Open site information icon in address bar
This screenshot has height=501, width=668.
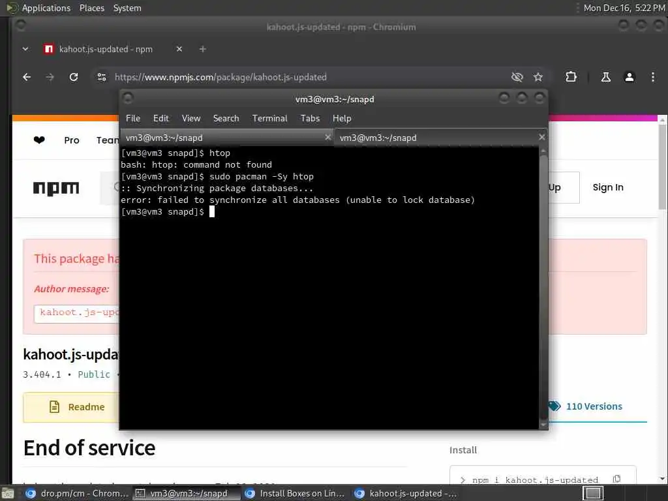coord(101,77)
